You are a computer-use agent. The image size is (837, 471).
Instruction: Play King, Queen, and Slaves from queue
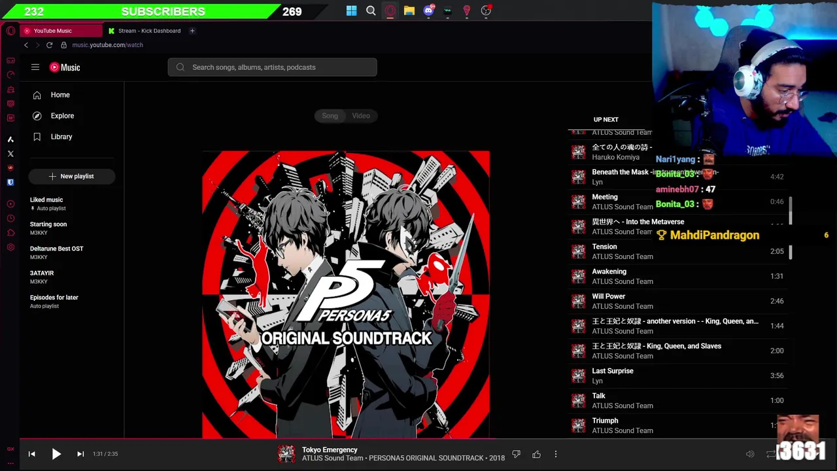click(x=677, y=351)
